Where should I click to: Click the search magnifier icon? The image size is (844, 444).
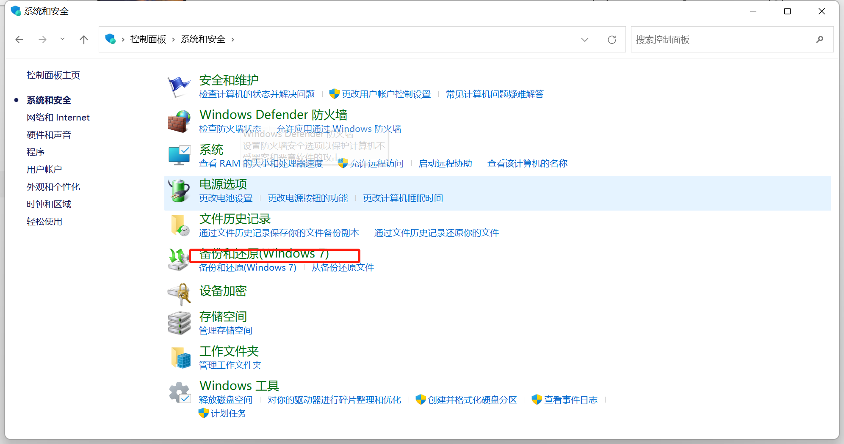(x=820, y=39)
